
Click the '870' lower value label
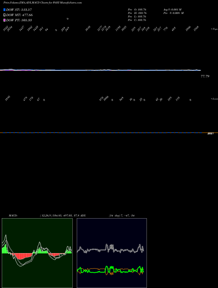tap(101, 99)
